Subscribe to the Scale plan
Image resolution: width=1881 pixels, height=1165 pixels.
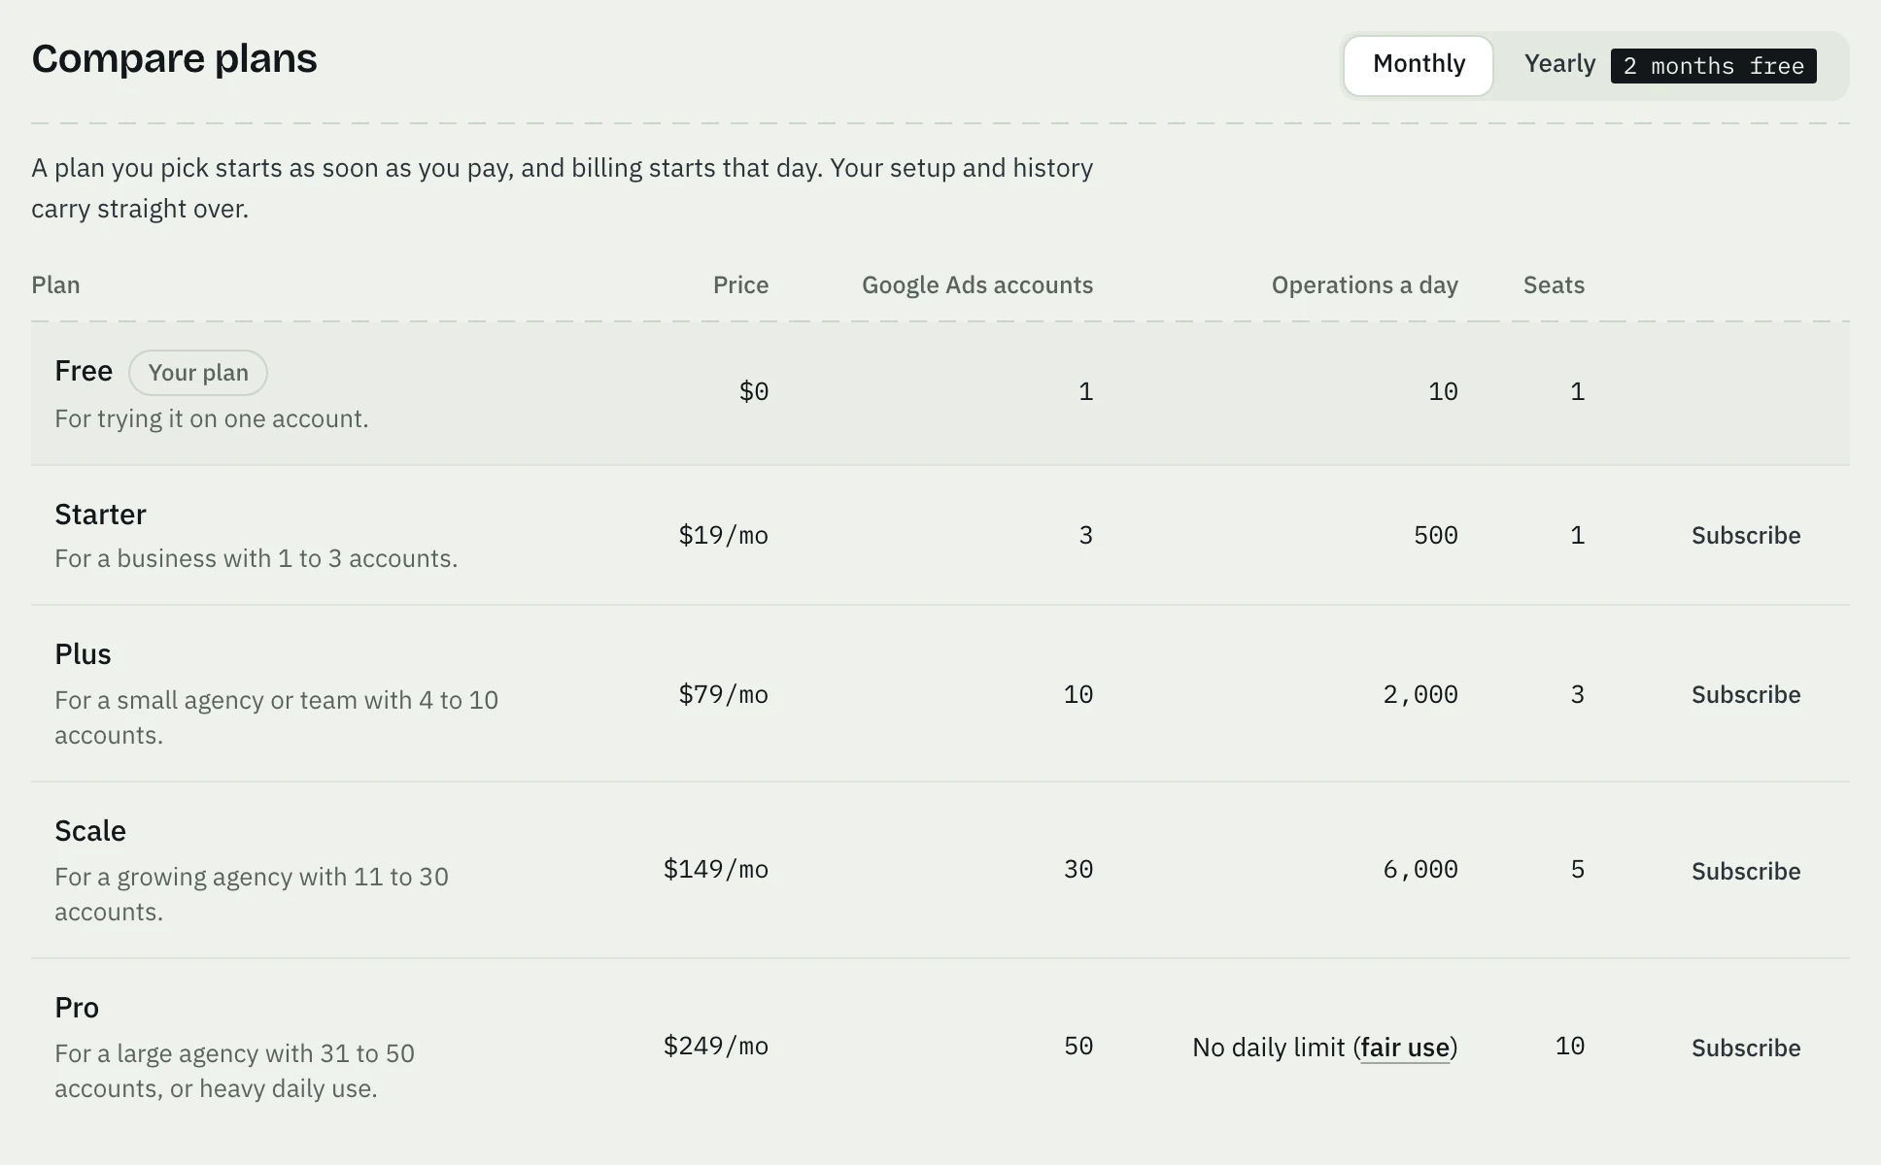[1746, 872]
